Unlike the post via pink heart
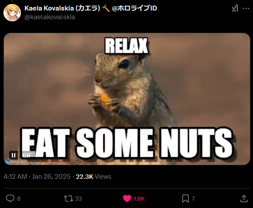This screenshot has width=253, height=208. point(127,198)
